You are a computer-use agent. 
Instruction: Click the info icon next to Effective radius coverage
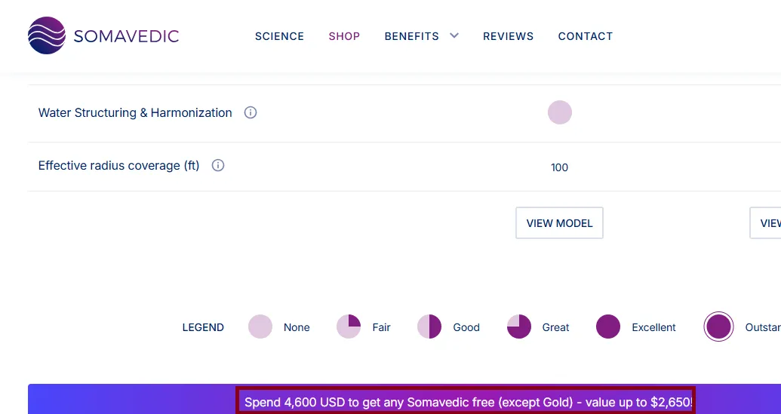coord(218,165)
